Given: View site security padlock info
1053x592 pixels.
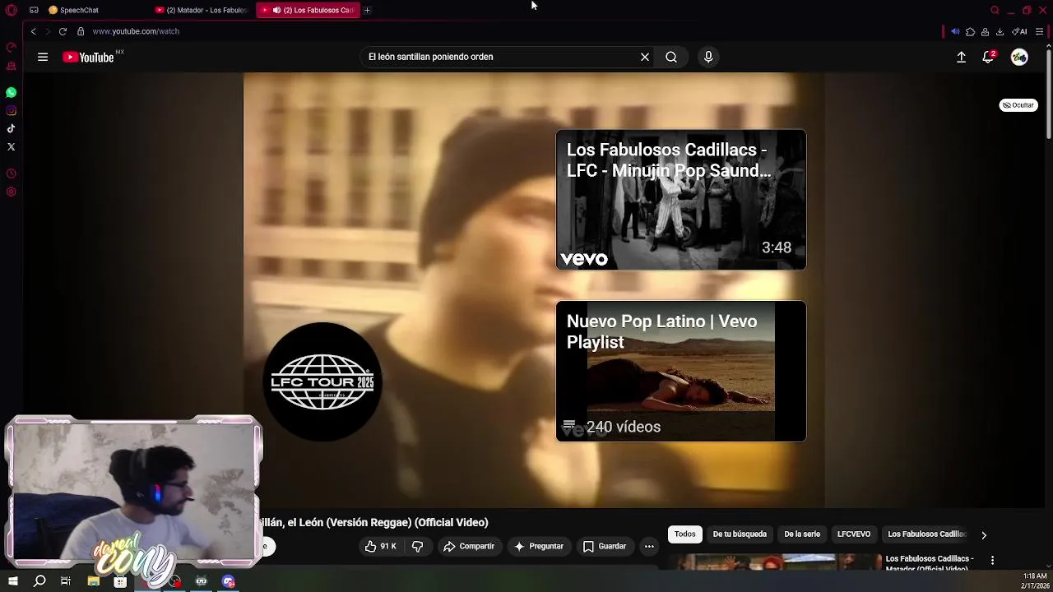Looking at the screenshot, I should (81, 31).
